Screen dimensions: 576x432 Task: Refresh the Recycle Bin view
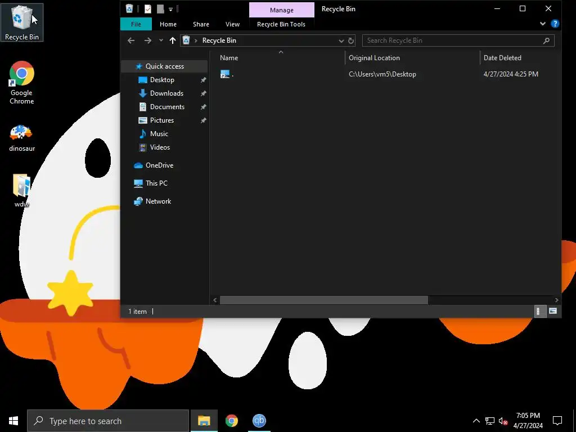pos(351,40)
